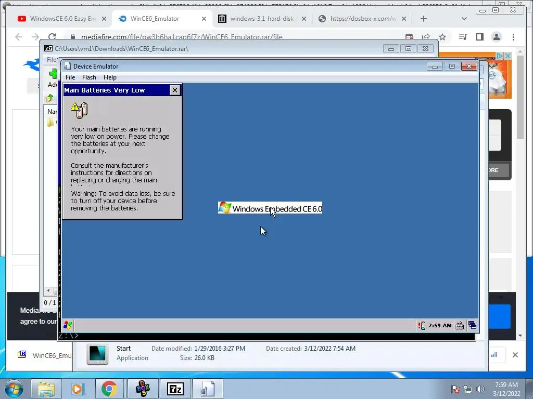Open Windows Explorer from the taskbar

click(46, 389)
